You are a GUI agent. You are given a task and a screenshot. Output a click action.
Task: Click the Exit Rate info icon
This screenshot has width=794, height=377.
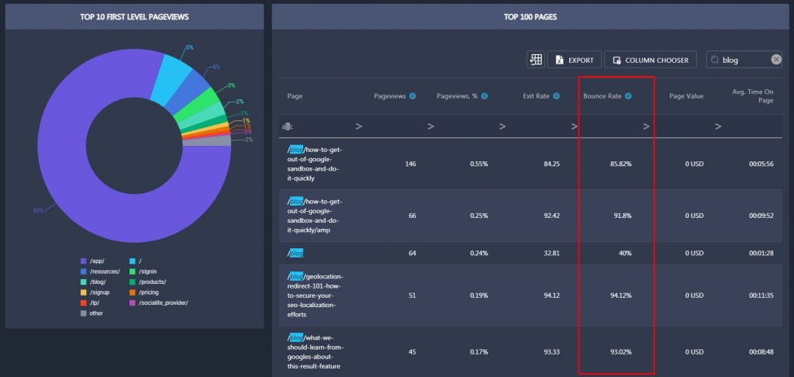(x=557, y=95)
